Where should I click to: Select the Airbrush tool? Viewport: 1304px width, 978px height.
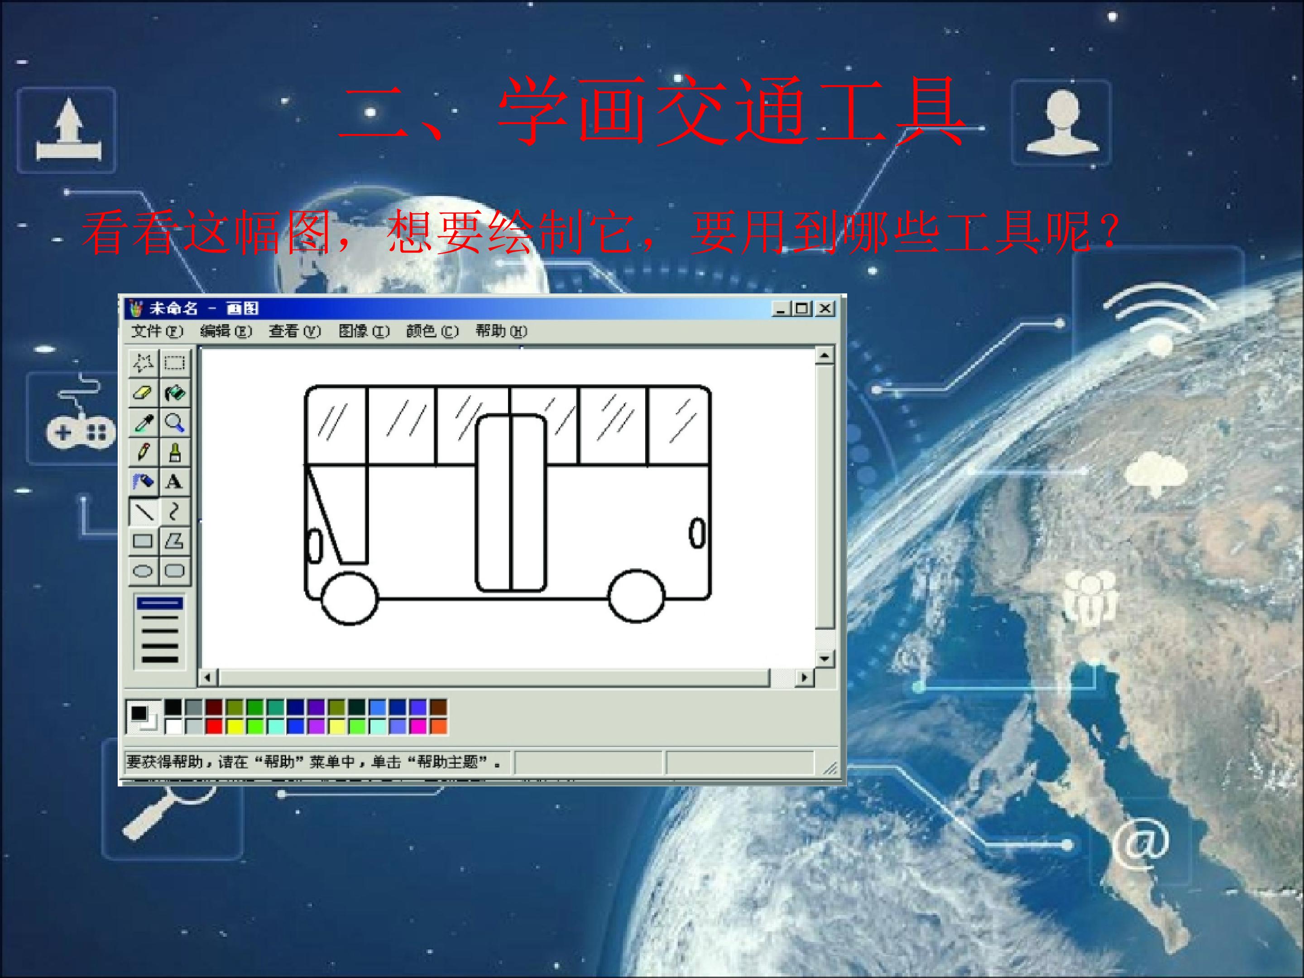click(143, 482)
